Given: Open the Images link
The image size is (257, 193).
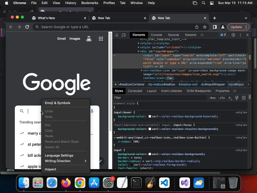Looking at the screenshot, I should click(75, 38).
